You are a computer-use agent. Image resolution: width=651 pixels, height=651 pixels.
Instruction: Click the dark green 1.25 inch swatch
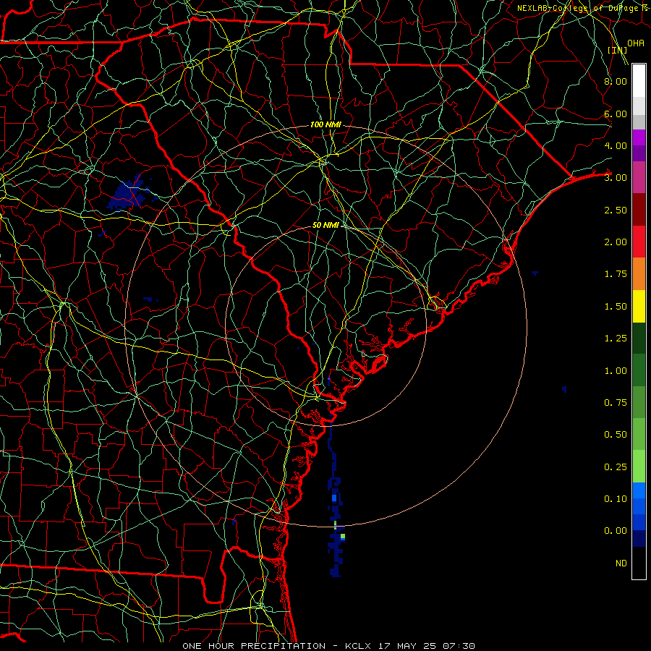coord(639,339)
